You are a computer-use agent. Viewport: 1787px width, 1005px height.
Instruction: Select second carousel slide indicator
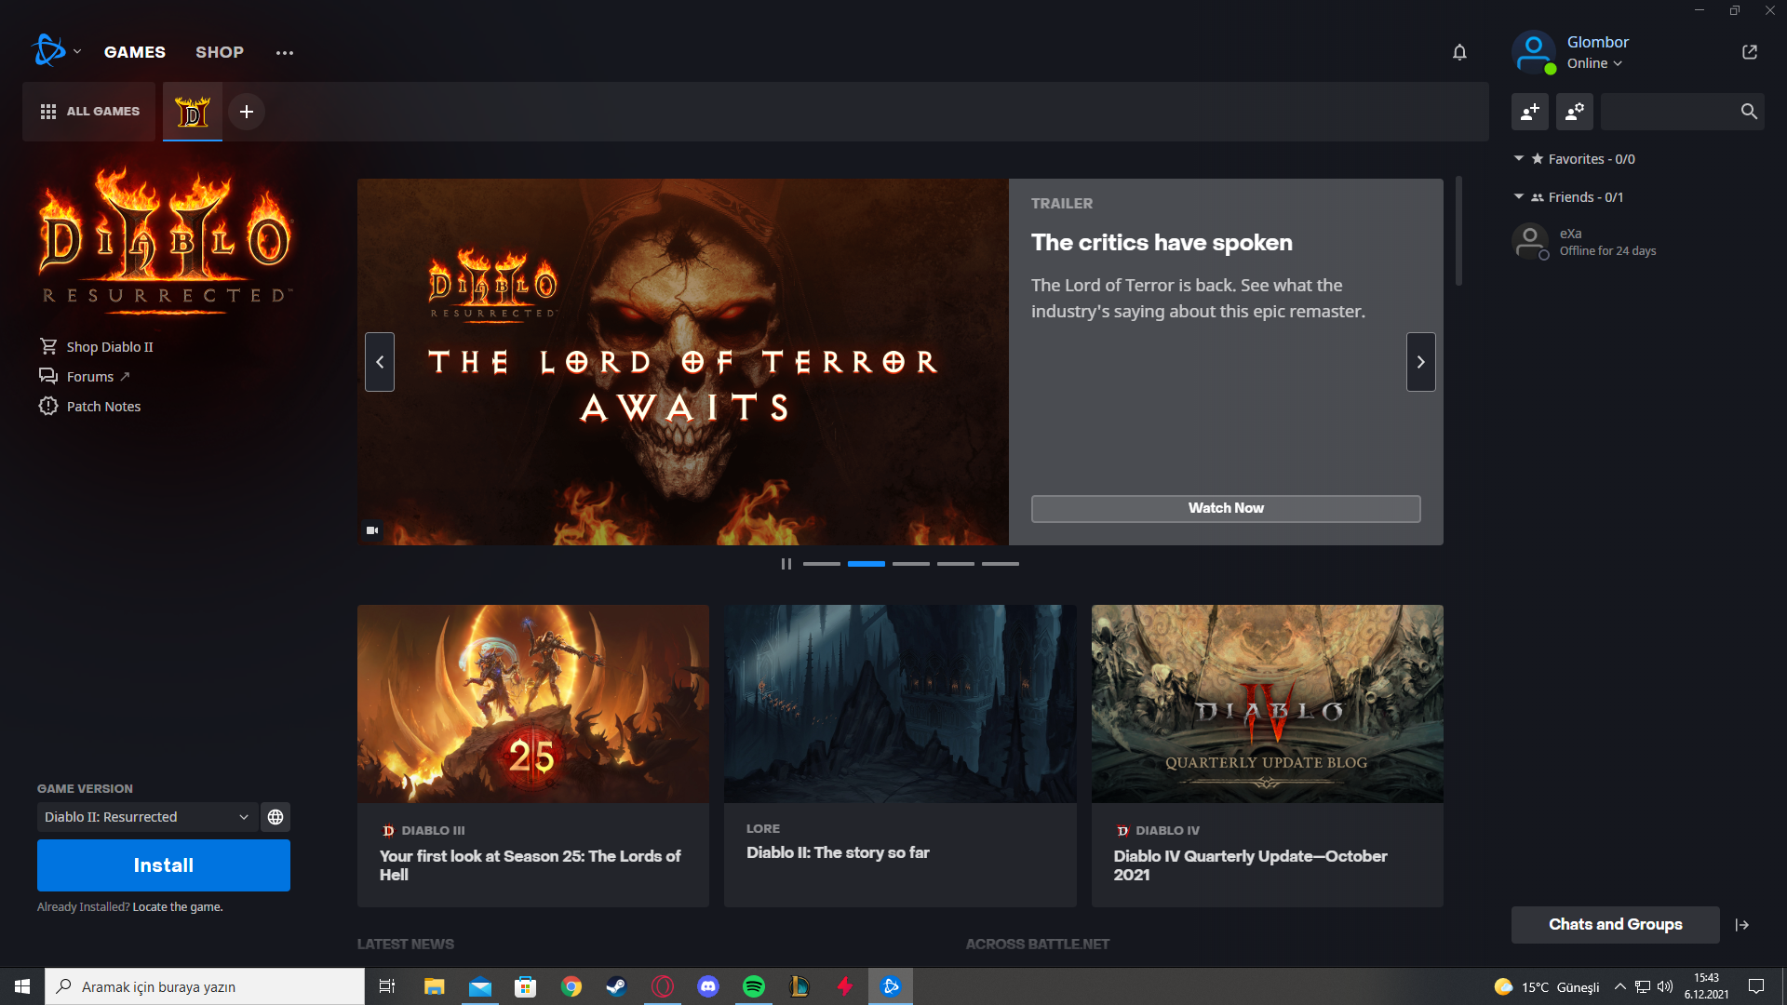pyautogui.click(x=867, y=564)
